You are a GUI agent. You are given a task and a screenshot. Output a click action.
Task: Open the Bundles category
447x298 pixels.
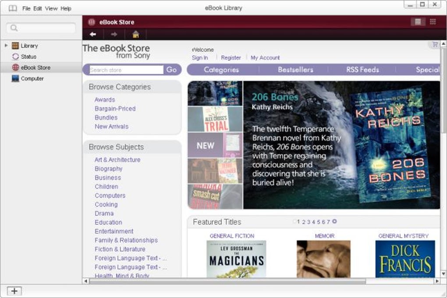[x=106, y=117]
